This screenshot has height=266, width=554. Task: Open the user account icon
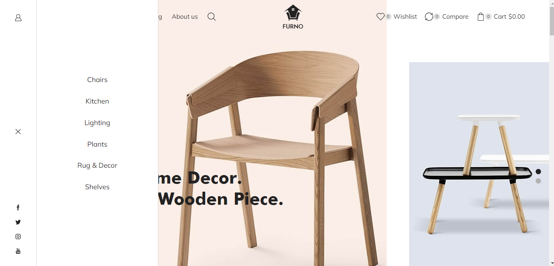coord(18,18)
